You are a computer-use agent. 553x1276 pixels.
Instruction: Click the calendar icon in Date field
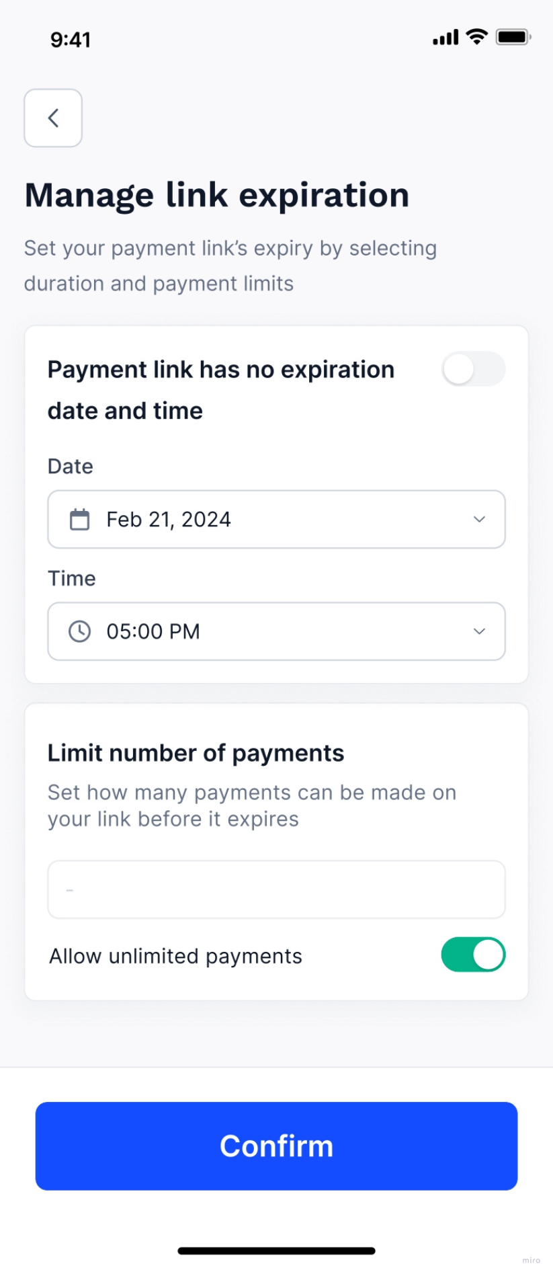(x=80, y=520)
